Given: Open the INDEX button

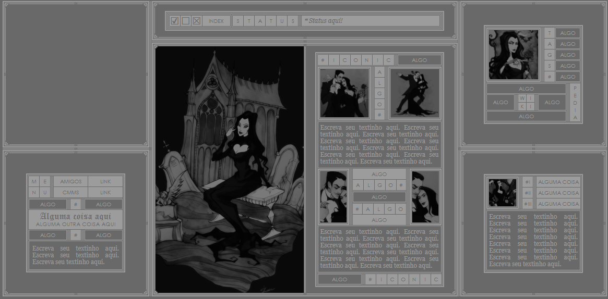Looking at the screenshot, I should 216,21.
